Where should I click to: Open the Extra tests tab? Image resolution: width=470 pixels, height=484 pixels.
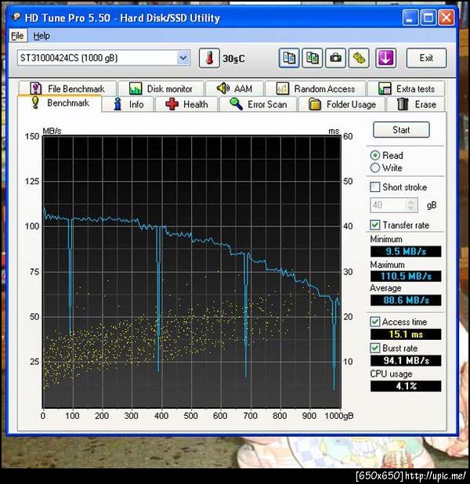[x=407, y=89]
